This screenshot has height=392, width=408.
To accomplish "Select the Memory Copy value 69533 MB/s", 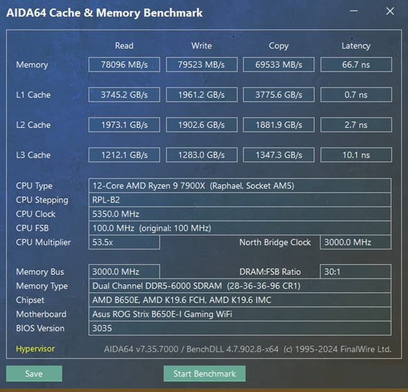I will click(279, 65).
